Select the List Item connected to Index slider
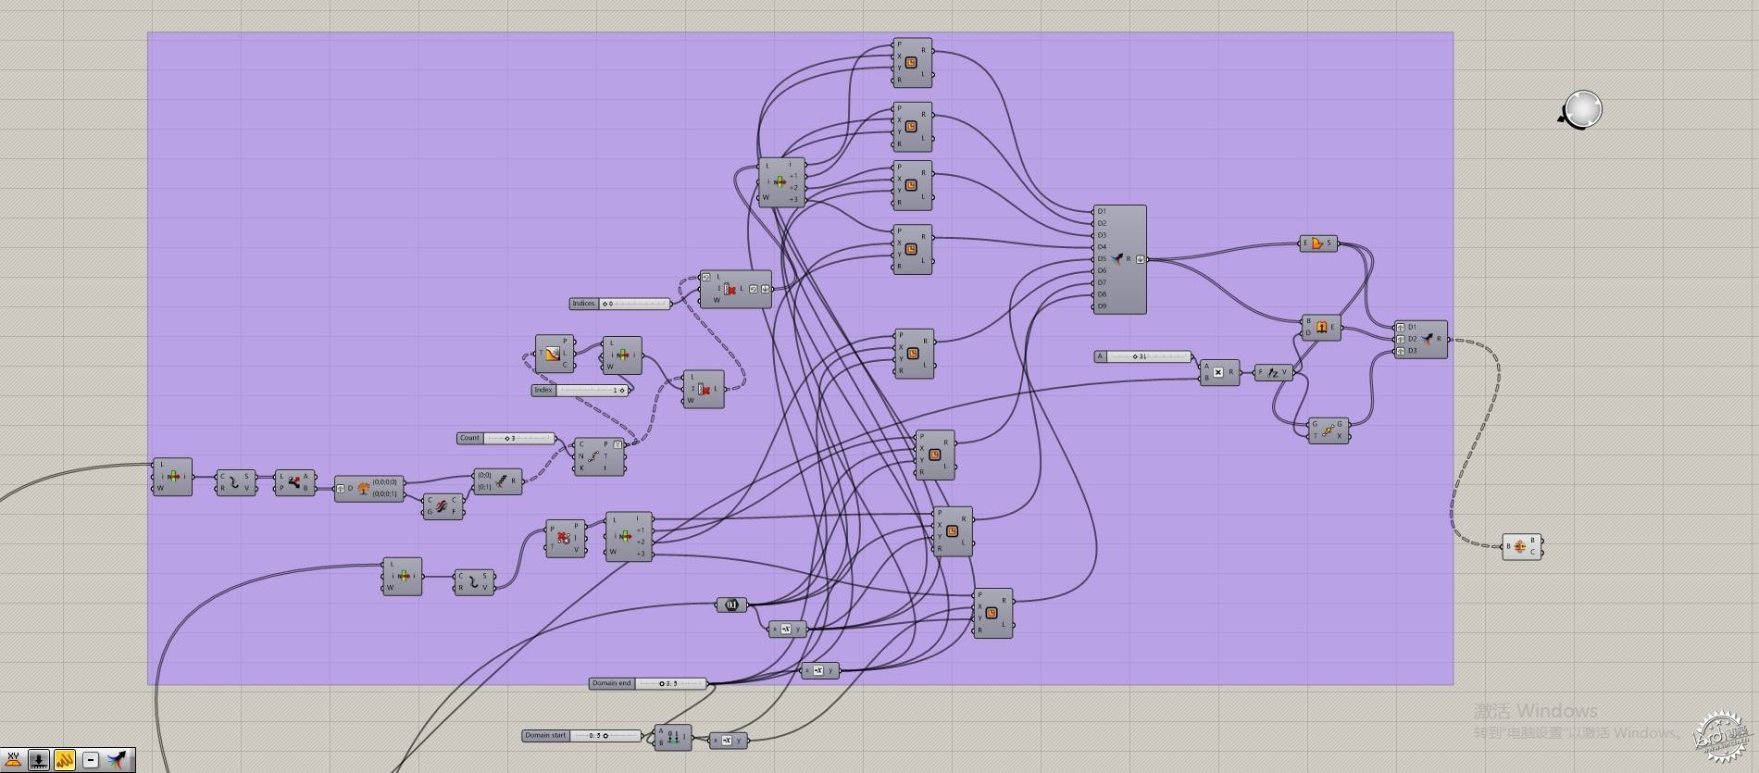The width and height of the screenshot is (1759, 773). point(621,355)
